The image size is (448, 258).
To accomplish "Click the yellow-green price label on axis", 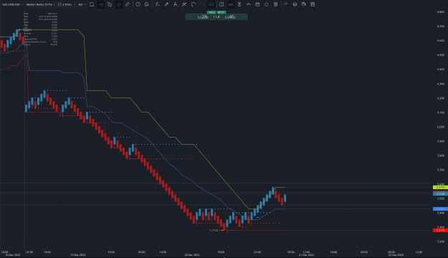I will 440,188.
